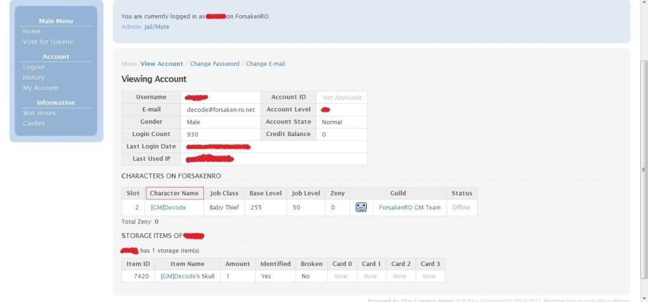The image size is (648, 302).
Task: Click the Gender value Male
Action: click(x=193, y=122)
